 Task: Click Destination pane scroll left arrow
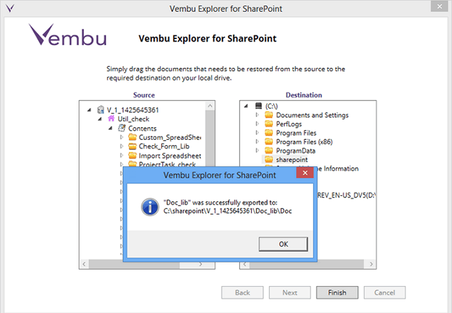pyautogui.click(x=245, y=264)
